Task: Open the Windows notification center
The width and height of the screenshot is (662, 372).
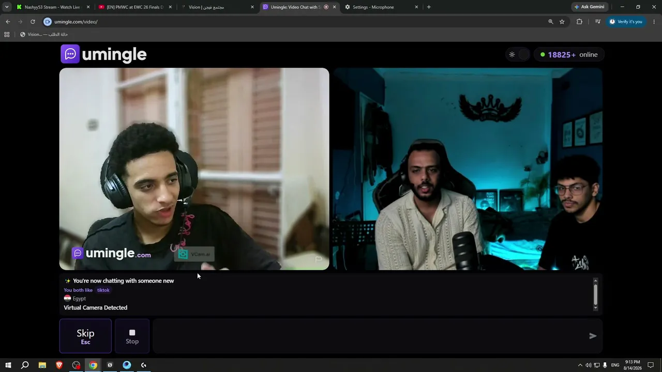Action: point(651,365)
